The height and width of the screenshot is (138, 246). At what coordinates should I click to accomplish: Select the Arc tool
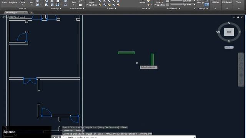pyautogui.click(x=31, y=2)
